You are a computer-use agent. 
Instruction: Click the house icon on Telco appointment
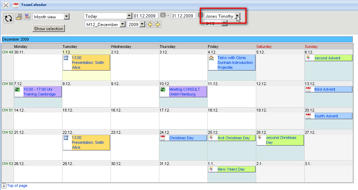(x=211, y=58)
